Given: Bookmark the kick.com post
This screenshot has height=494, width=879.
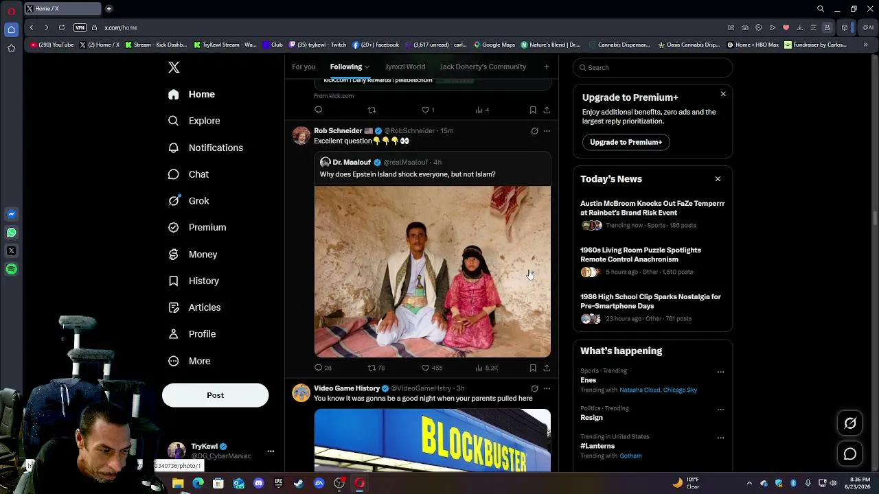Looking at the screenshot, I should 533,110.
